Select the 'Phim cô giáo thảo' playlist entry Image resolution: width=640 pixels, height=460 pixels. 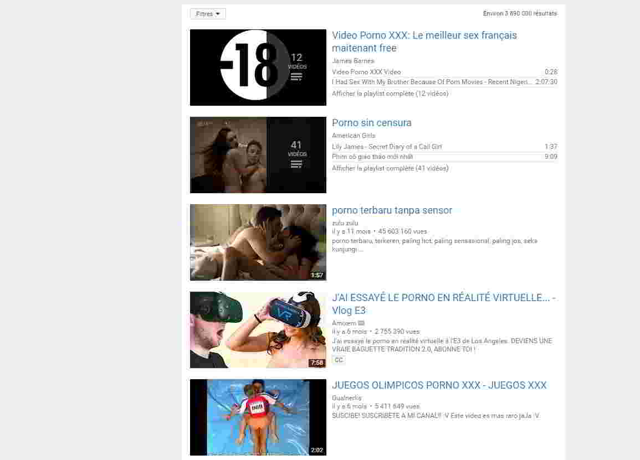[372, 157]
